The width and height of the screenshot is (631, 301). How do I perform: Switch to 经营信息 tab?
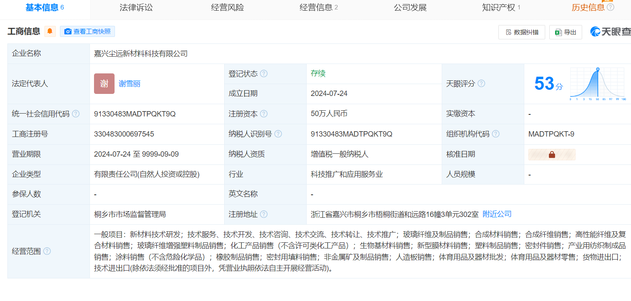pos(319,8)
